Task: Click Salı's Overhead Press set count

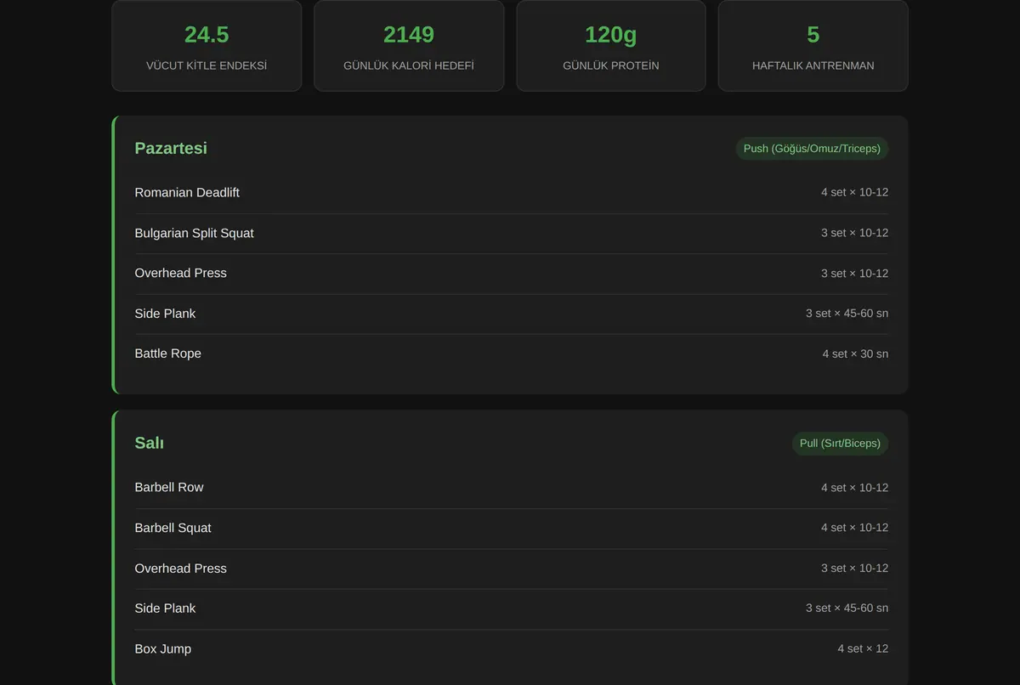Action: coord(854,569)
